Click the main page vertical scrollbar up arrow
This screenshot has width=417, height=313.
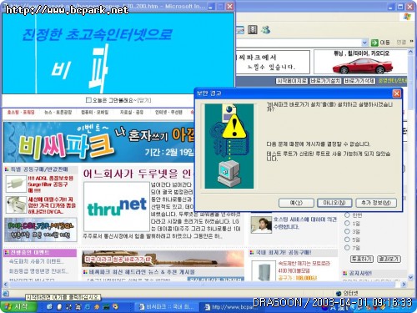410,52
